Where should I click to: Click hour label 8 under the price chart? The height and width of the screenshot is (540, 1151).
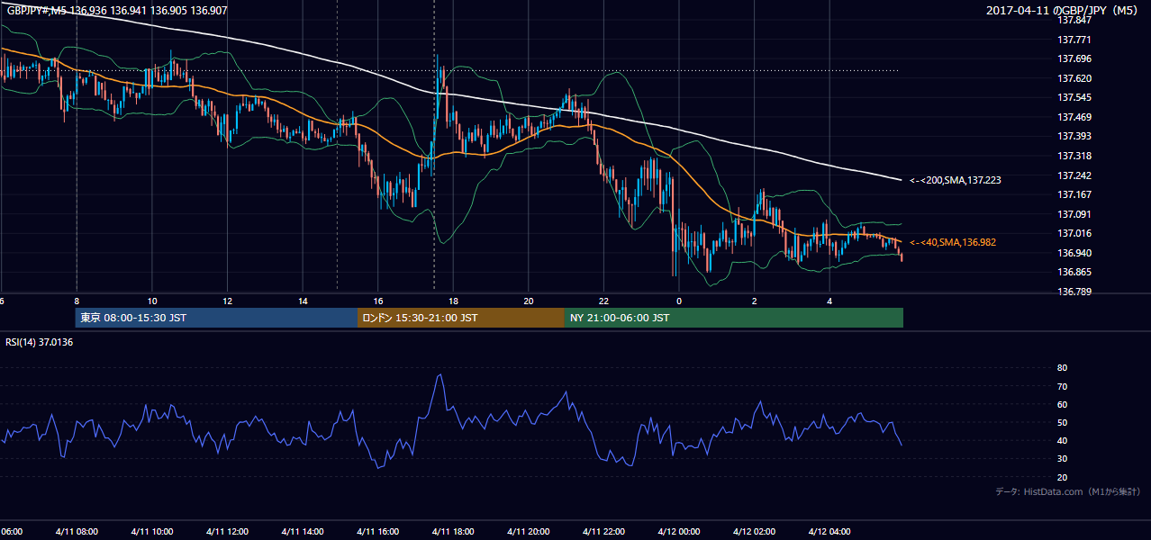(x=77, y=301)
